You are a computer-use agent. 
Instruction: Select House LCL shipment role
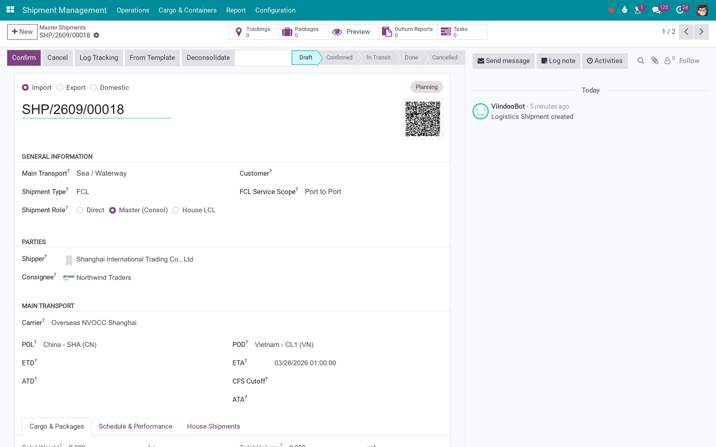(176, 210)
